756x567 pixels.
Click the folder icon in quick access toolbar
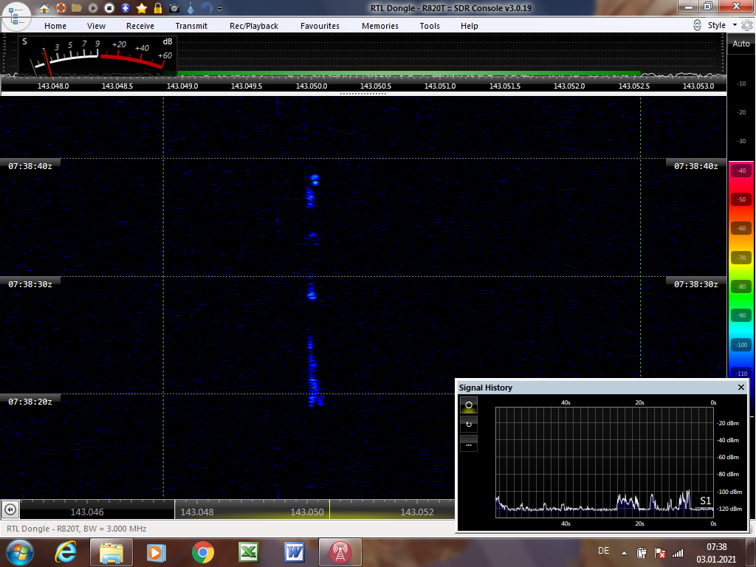(77, 8)
